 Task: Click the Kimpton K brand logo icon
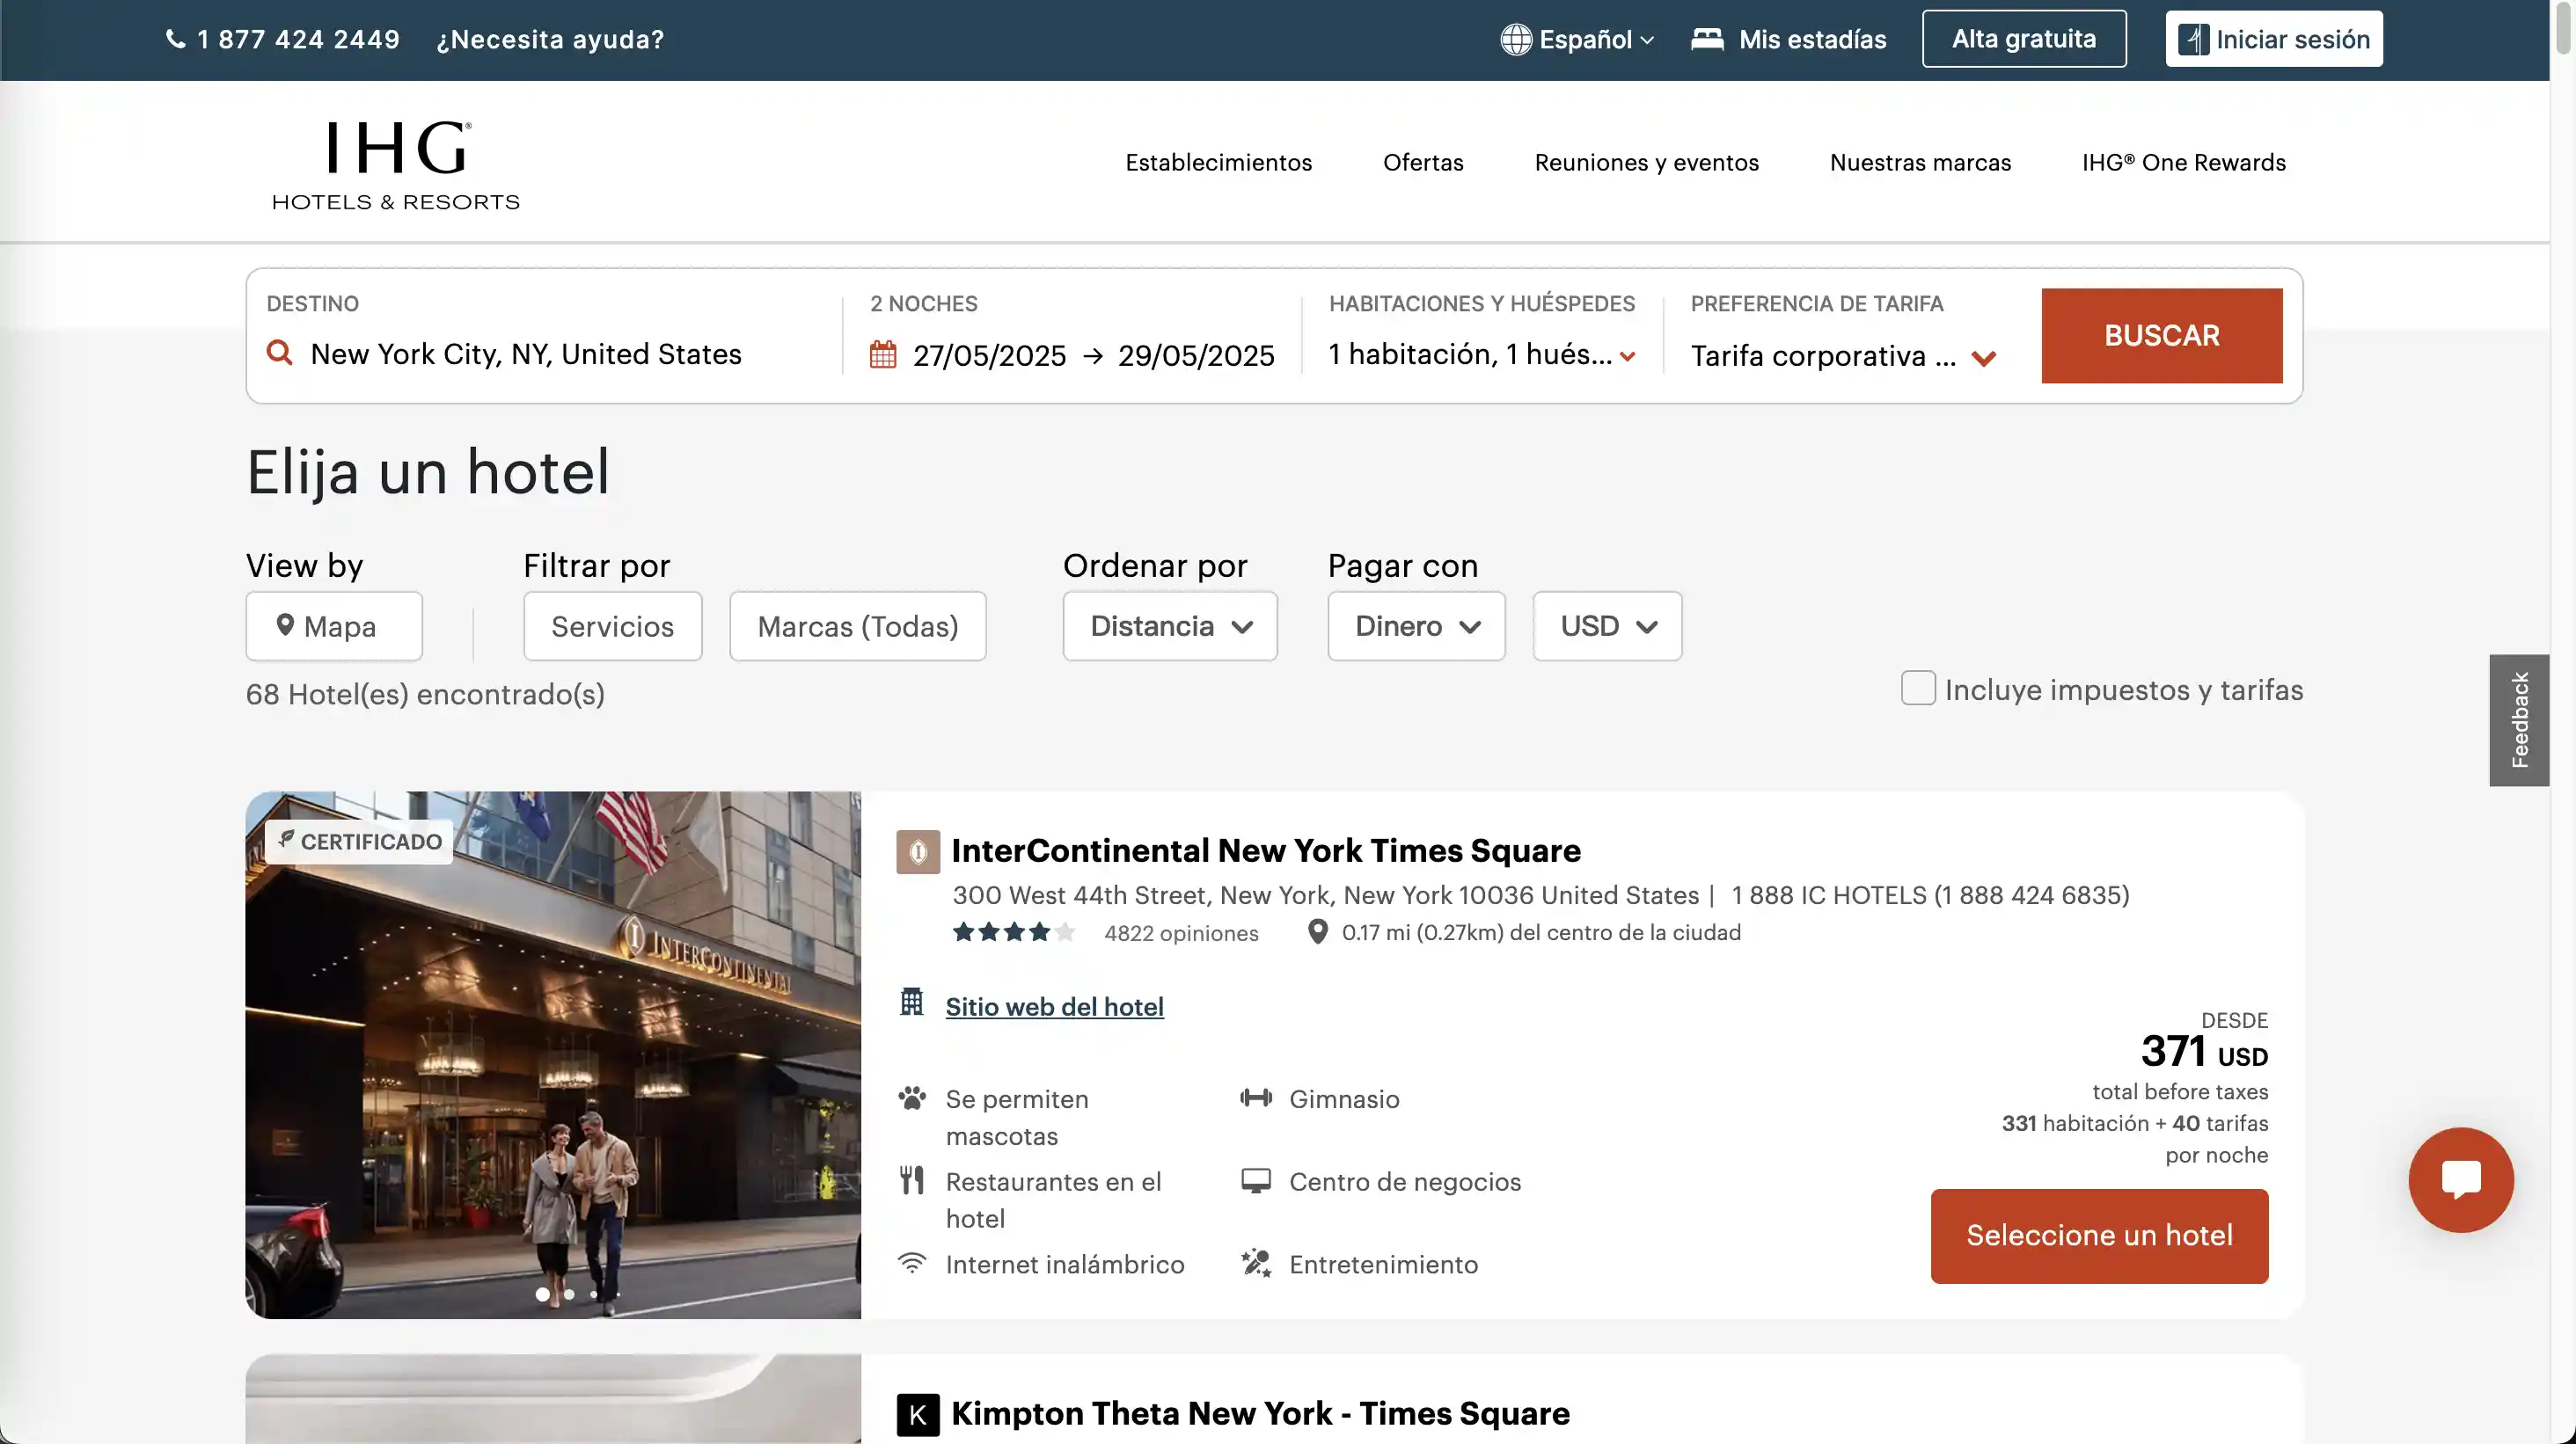(918, 1414)
